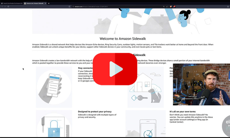Click the phone with checkmark illustration
230x138 pixels.
(146, 124)
